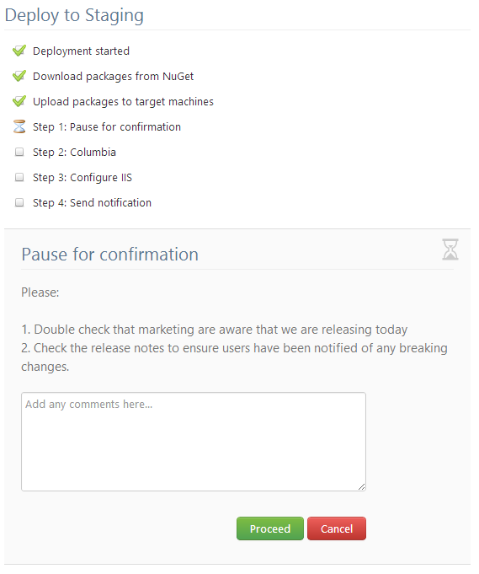Click the Proceed button

(x=270, y=528)
